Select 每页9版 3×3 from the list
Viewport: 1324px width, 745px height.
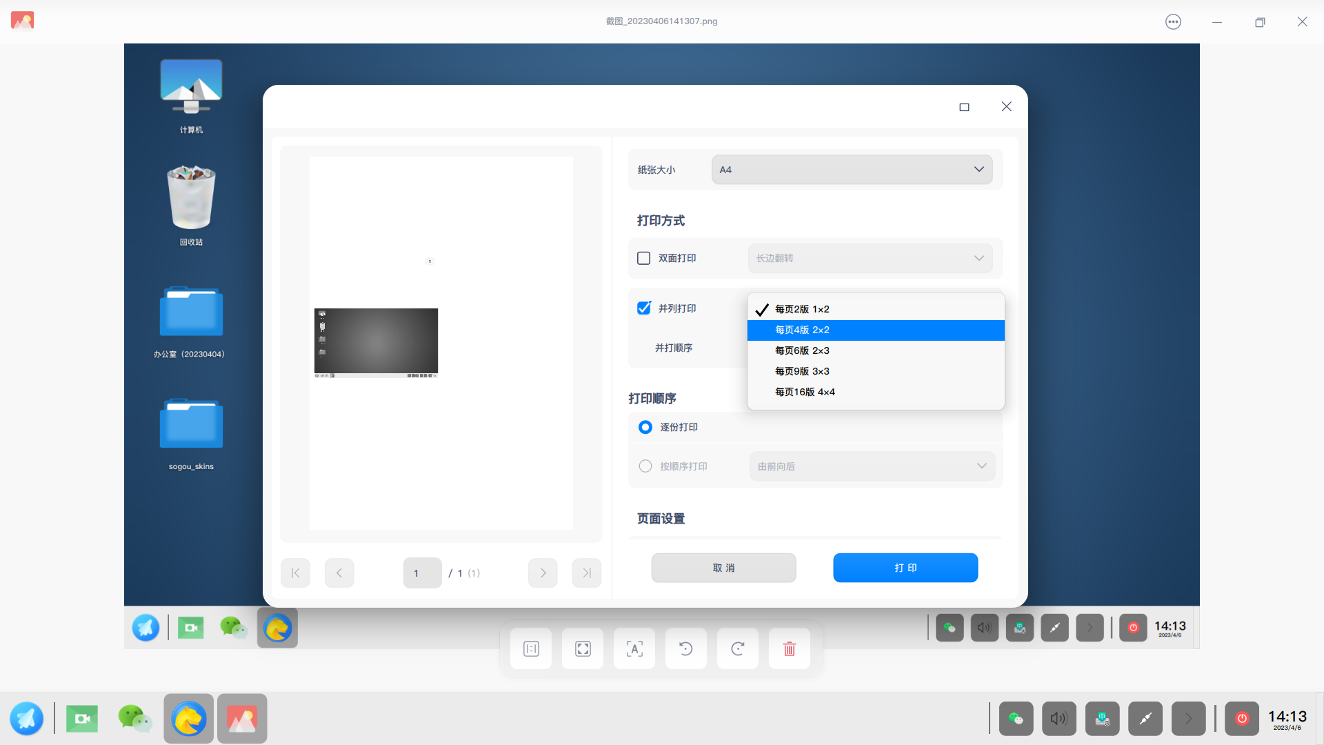pos(802,371)
